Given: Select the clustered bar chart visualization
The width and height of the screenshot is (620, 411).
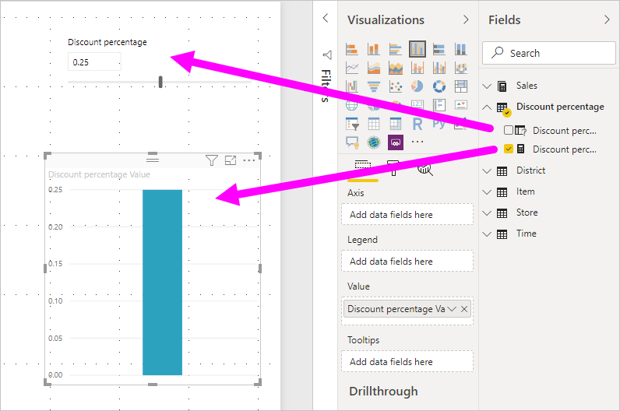Looking at the screenshot, I should (396, 49).
